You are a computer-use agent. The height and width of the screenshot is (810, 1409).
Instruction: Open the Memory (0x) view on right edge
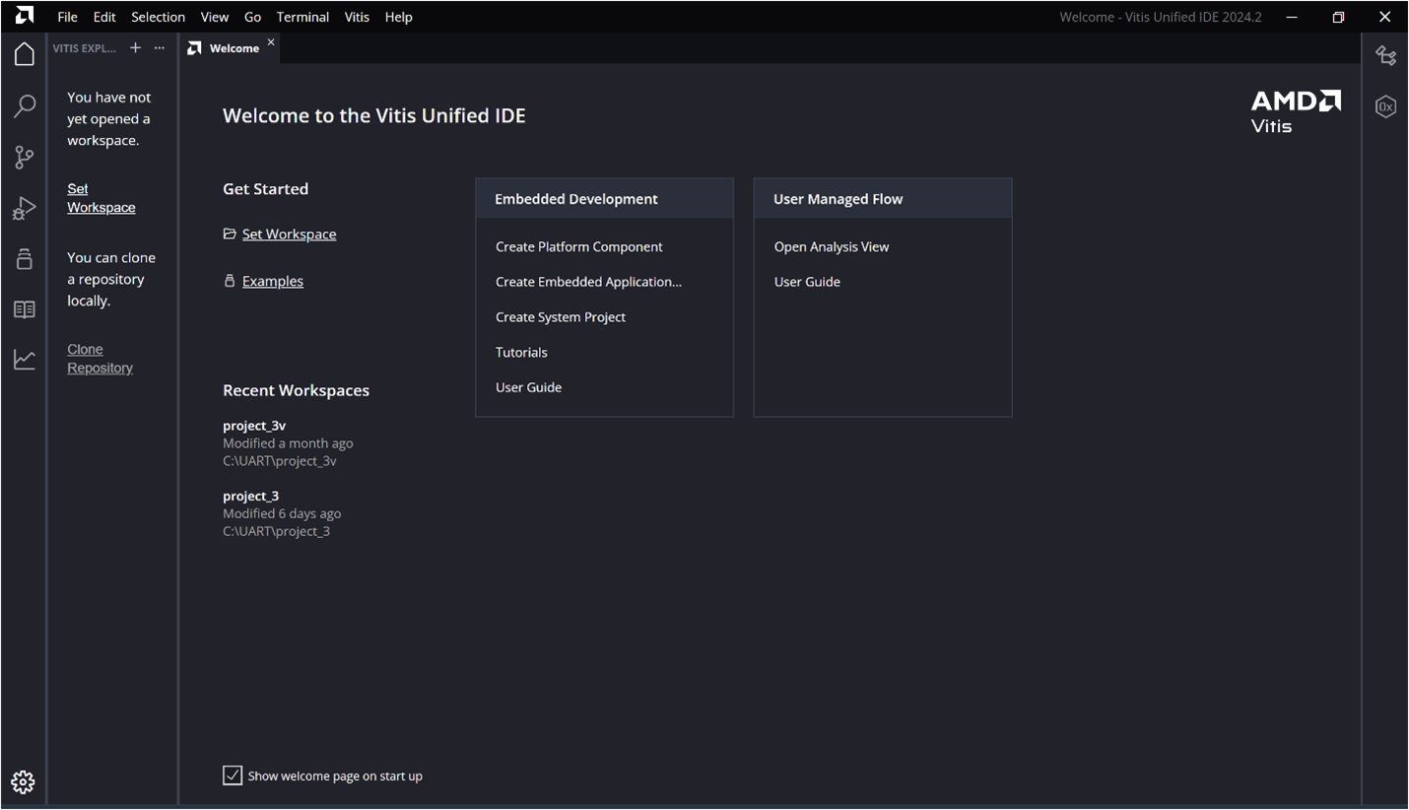pos(1385,106)
